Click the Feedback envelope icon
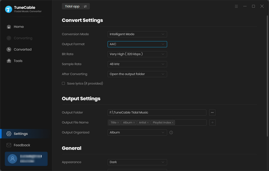This screenshot has height=171, width=269. pos(9,145)
